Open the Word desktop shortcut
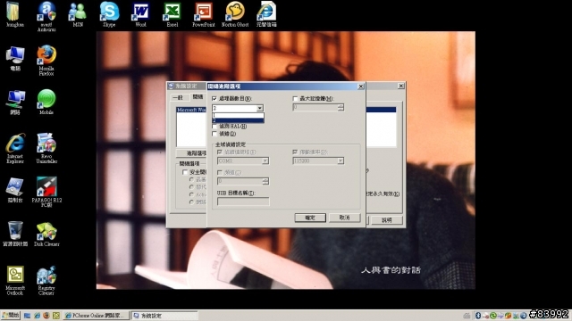This screenshot has width=572, height=321. point(140,14)
